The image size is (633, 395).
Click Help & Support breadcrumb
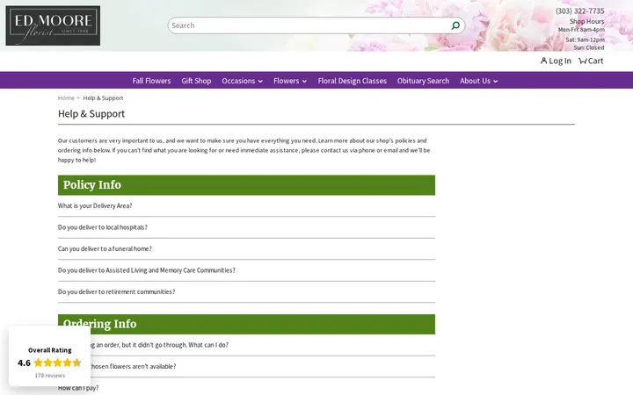103,98
